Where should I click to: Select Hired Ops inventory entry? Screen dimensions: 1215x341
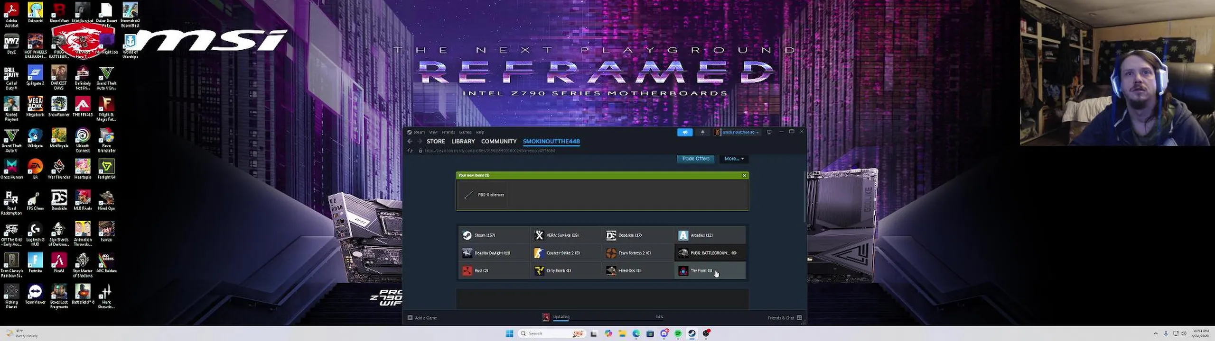638,270
